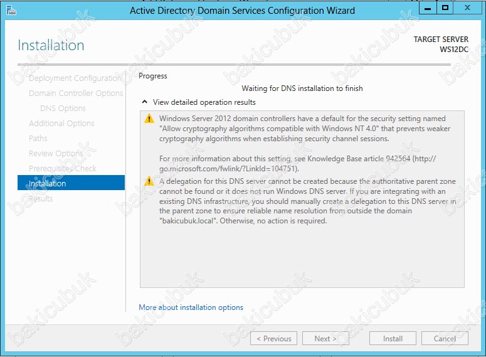Open the DNS Options step
Screen dimensions: 486x357
point(63,109)
